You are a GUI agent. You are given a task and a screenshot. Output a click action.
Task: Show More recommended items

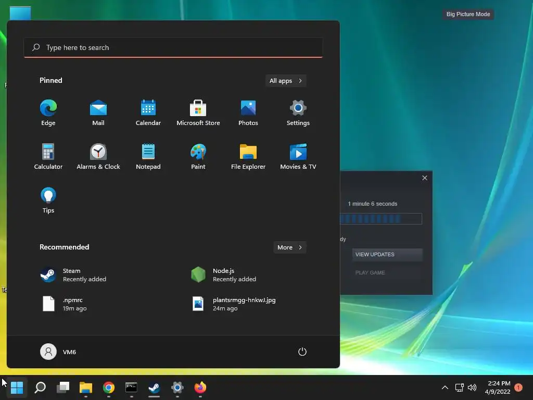[289, 247]
